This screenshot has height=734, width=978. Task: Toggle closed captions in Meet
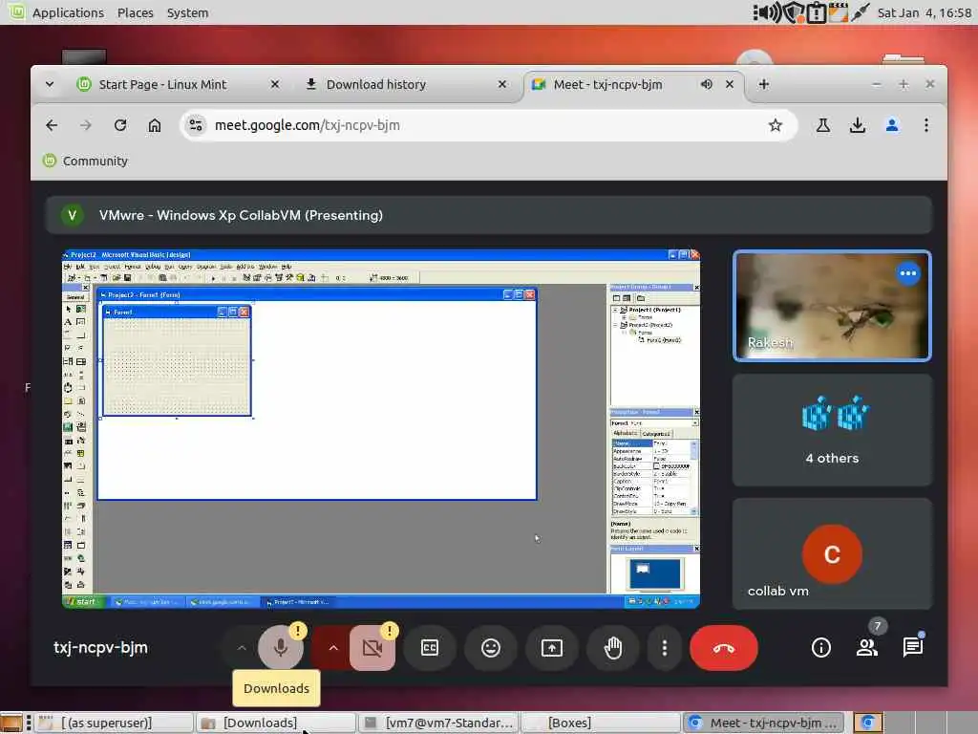tap(430, 648)
